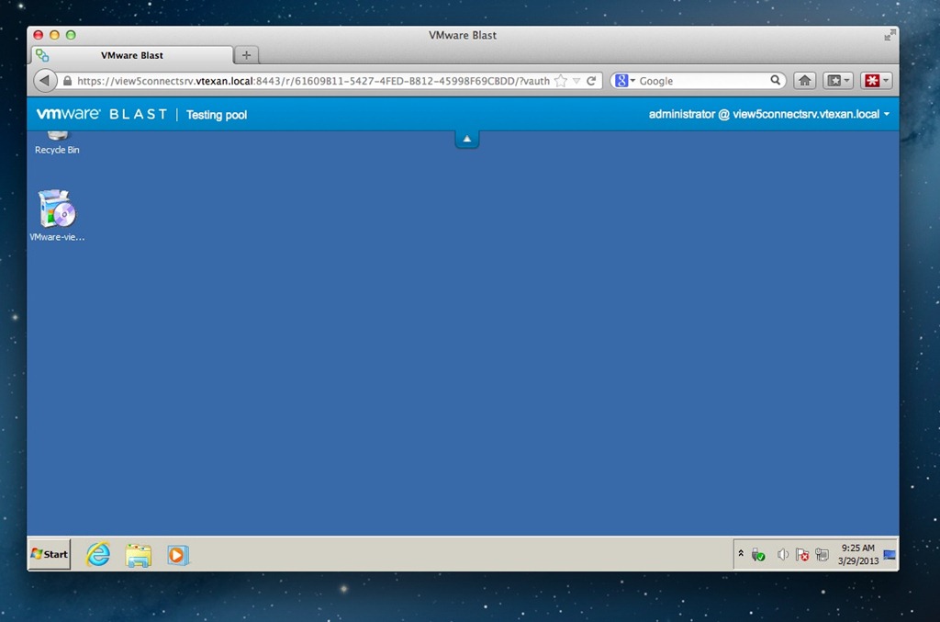The image size is (940, 622).
Task: Click the network tray icon
Action: pyautogui.click(x=822, y=555)
